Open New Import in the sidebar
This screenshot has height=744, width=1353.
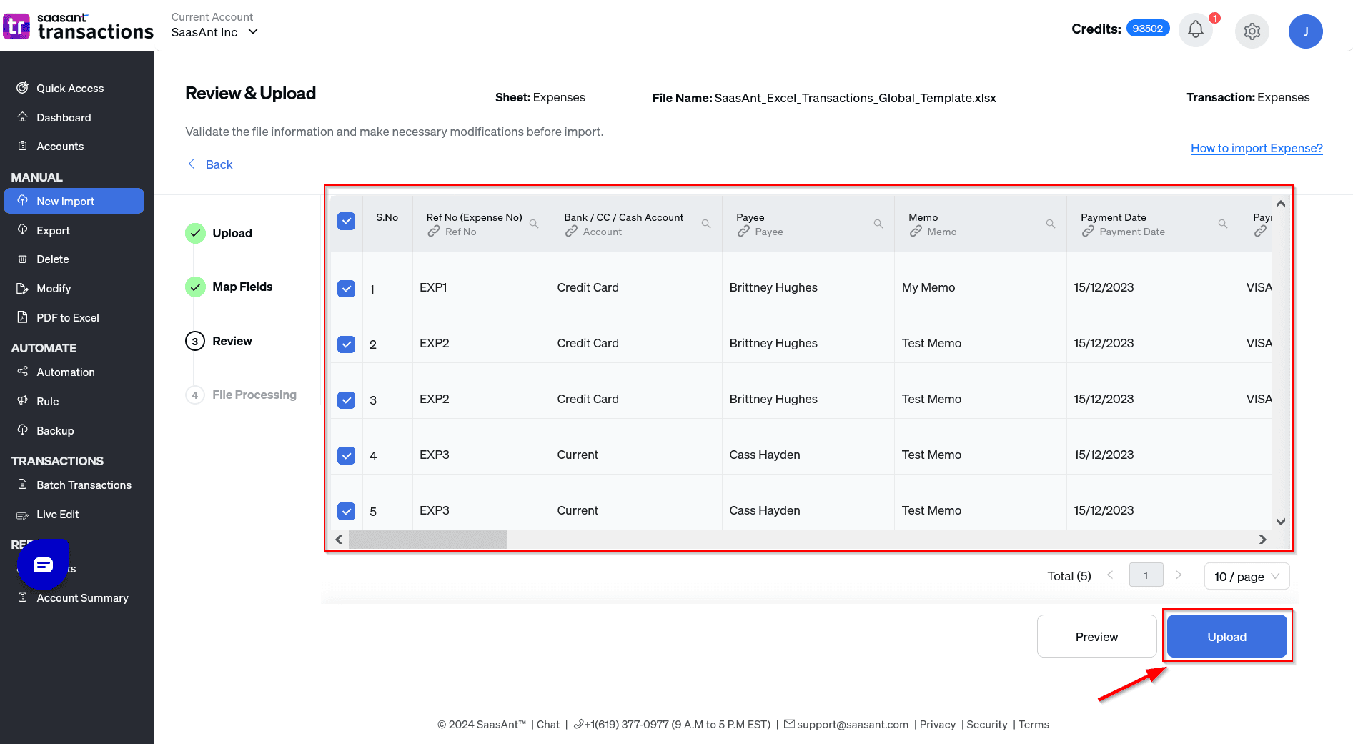point(74,201)
